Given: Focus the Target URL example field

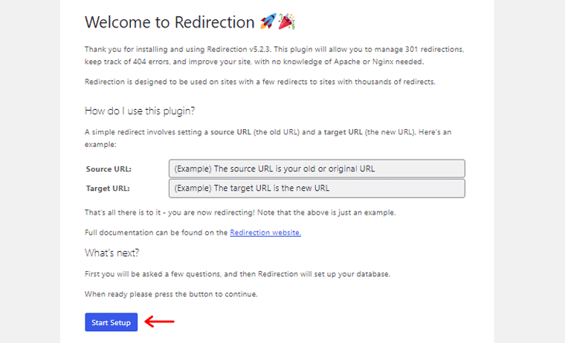Looking at the screenshot, I should click(317, 189).
